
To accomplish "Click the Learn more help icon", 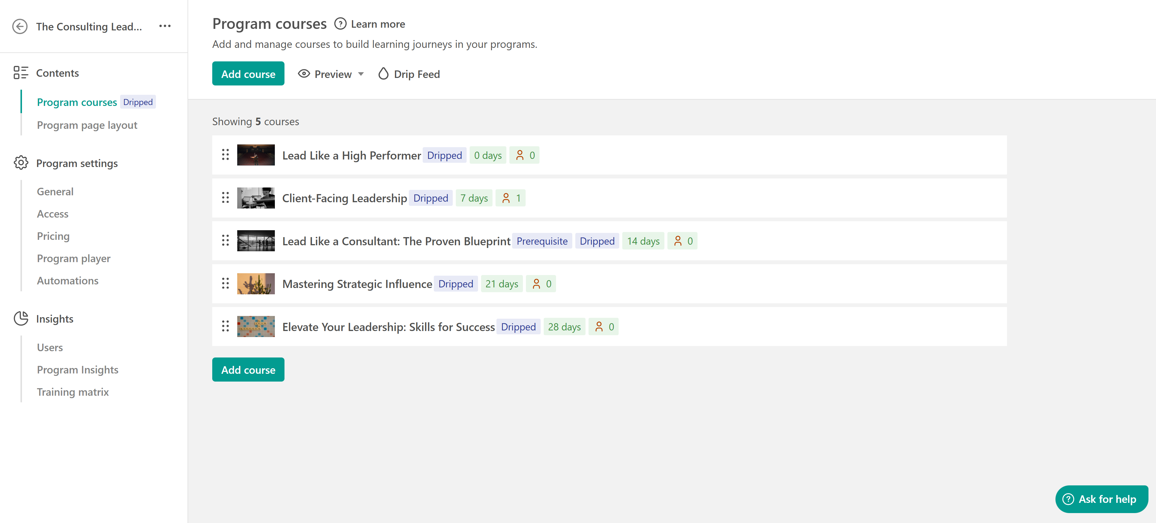I will click(x=340, y=24).
